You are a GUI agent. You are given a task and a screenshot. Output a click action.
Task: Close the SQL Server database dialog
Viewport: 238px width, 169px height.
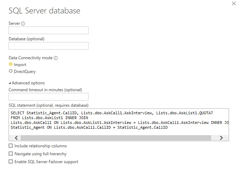tap(234, 3)
